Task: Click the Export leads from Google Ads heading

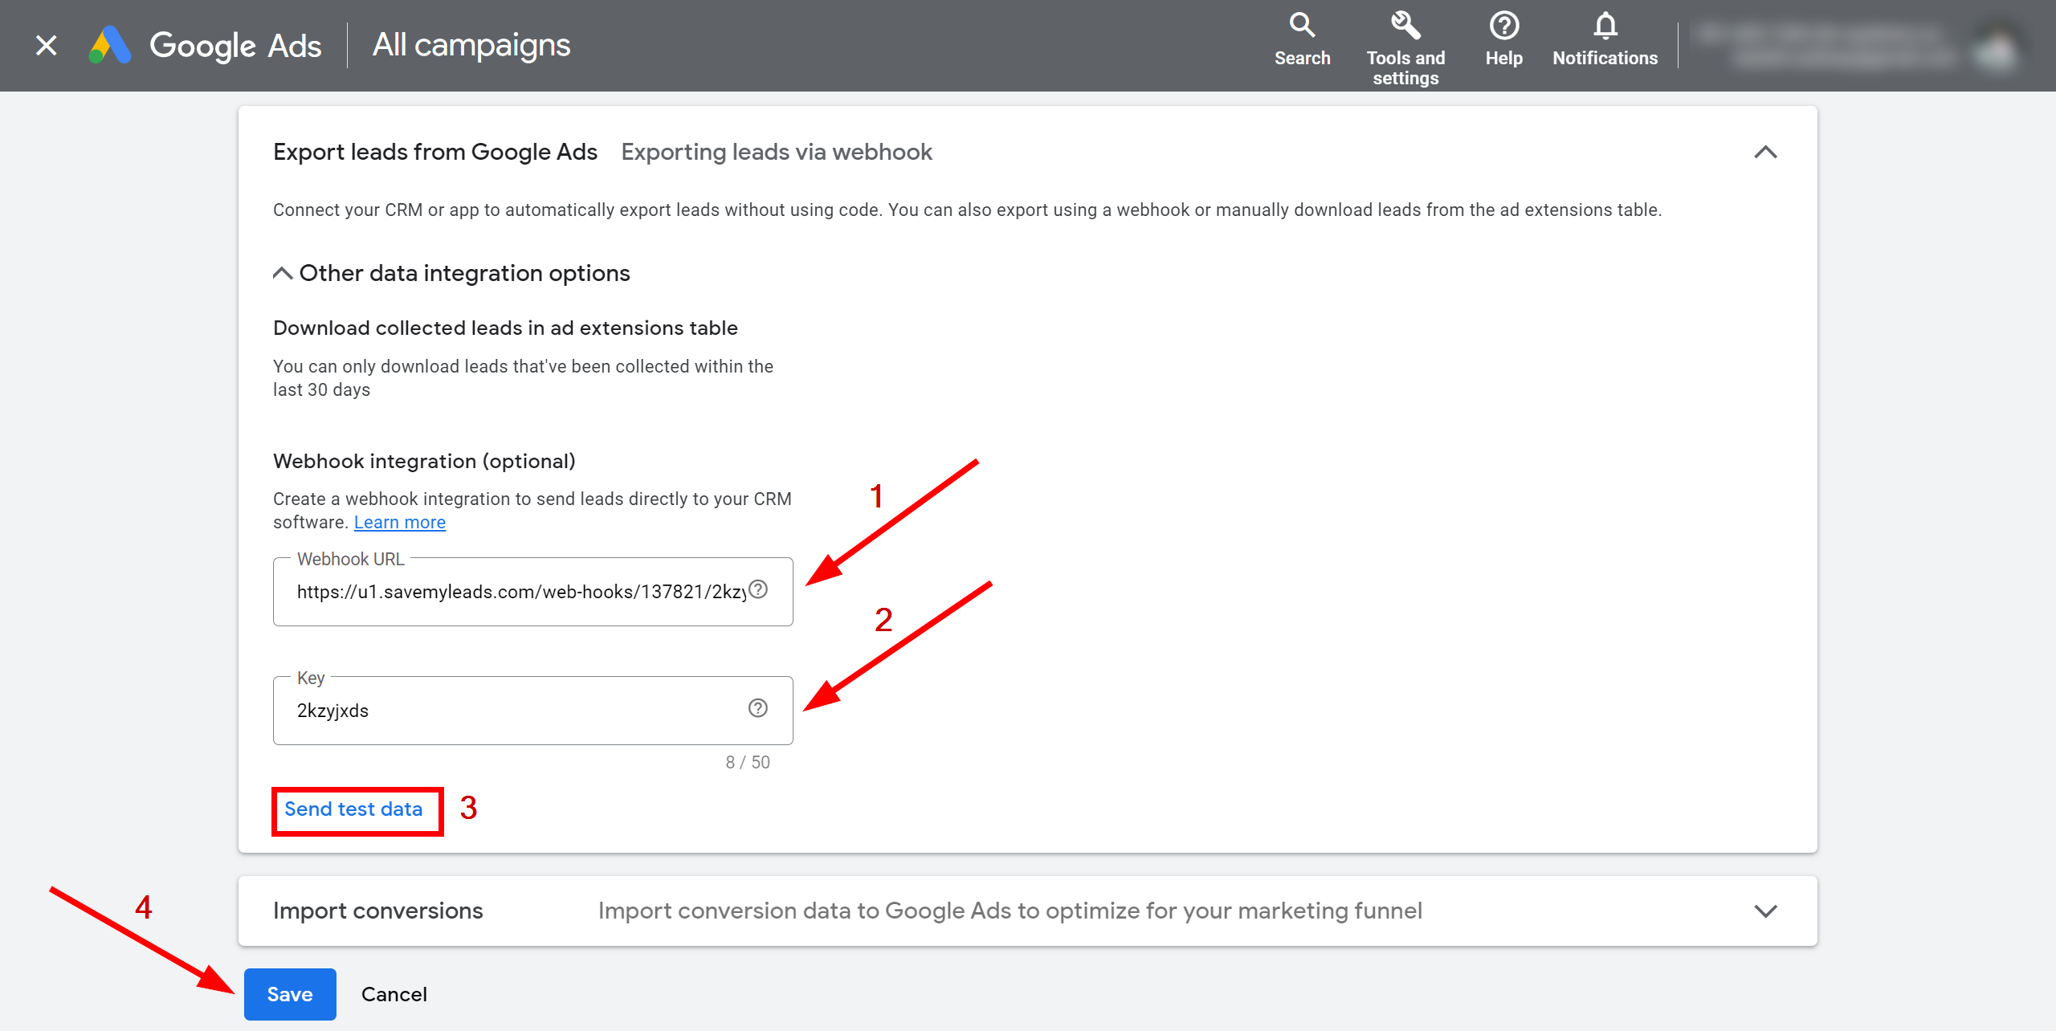Action: [435, 152]
